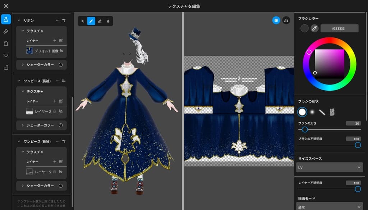This screenshot has width=368, height=210.
Task: Show help for シェーダーカラー below レイヤー 5
Action: coord(60,186)
